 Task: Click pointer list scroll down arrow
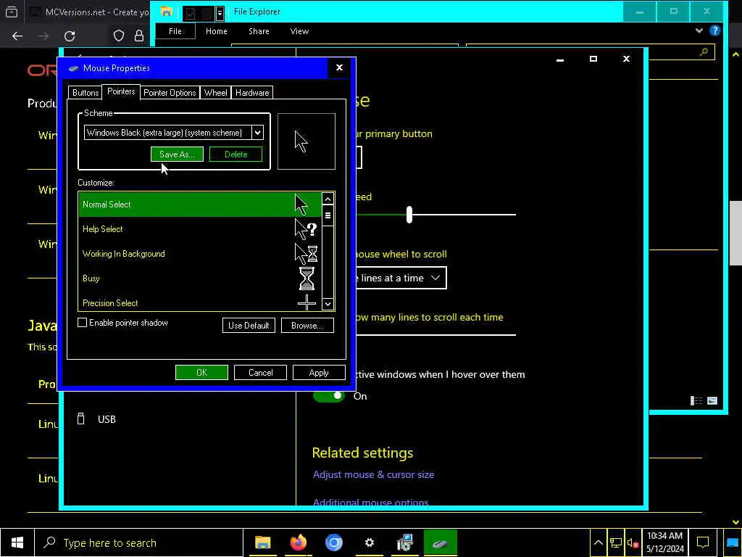(328, 304)
